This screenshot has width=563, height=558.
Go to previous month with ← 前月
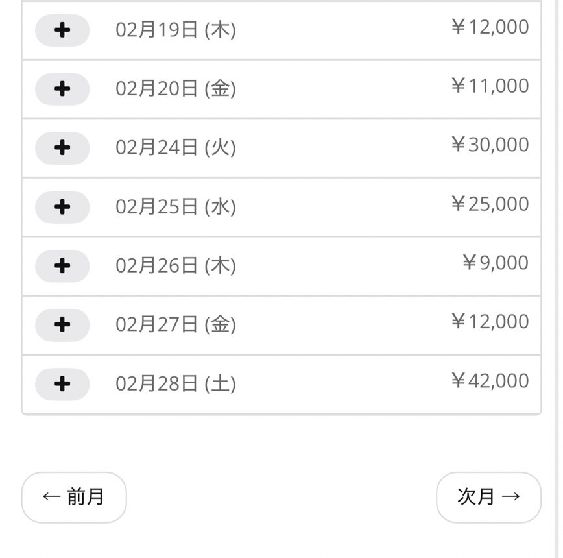74,497
